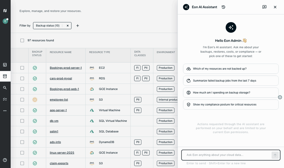Open the employee-list resource link

tap(59, 100)
